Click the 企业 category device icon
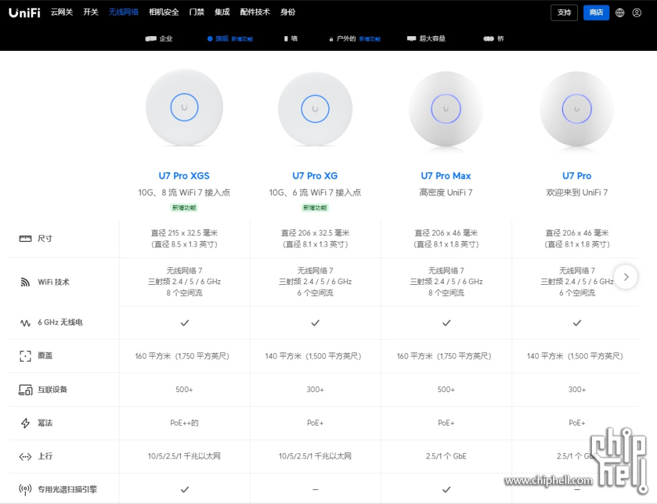The image size is (657, 504). (150, 39)
